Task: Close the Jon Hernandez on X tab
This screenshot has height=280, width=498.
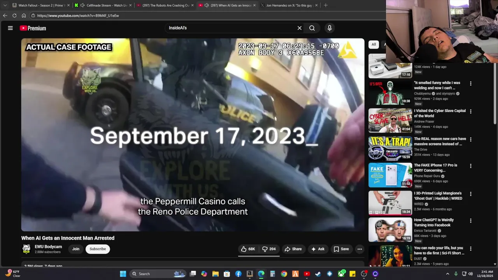Action: point(316,5)
